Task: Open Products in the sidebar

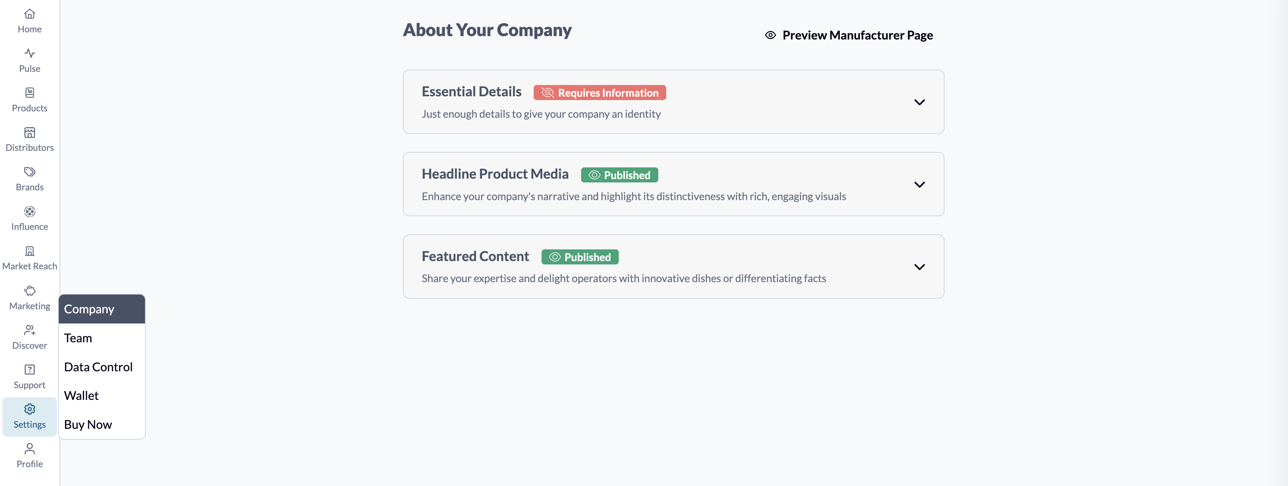Action: (x=29, y=100)
